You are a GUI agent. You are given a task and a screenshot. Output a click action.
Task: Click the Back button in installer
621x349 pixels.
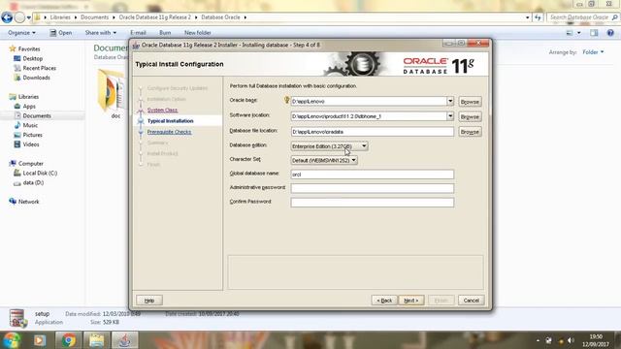tap(384, 301)
